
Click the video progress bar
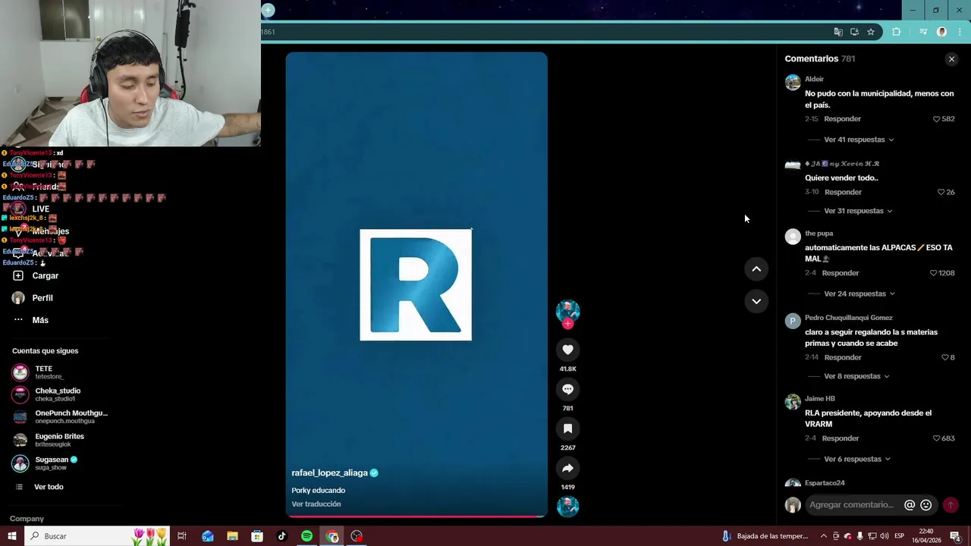[416, 516]
